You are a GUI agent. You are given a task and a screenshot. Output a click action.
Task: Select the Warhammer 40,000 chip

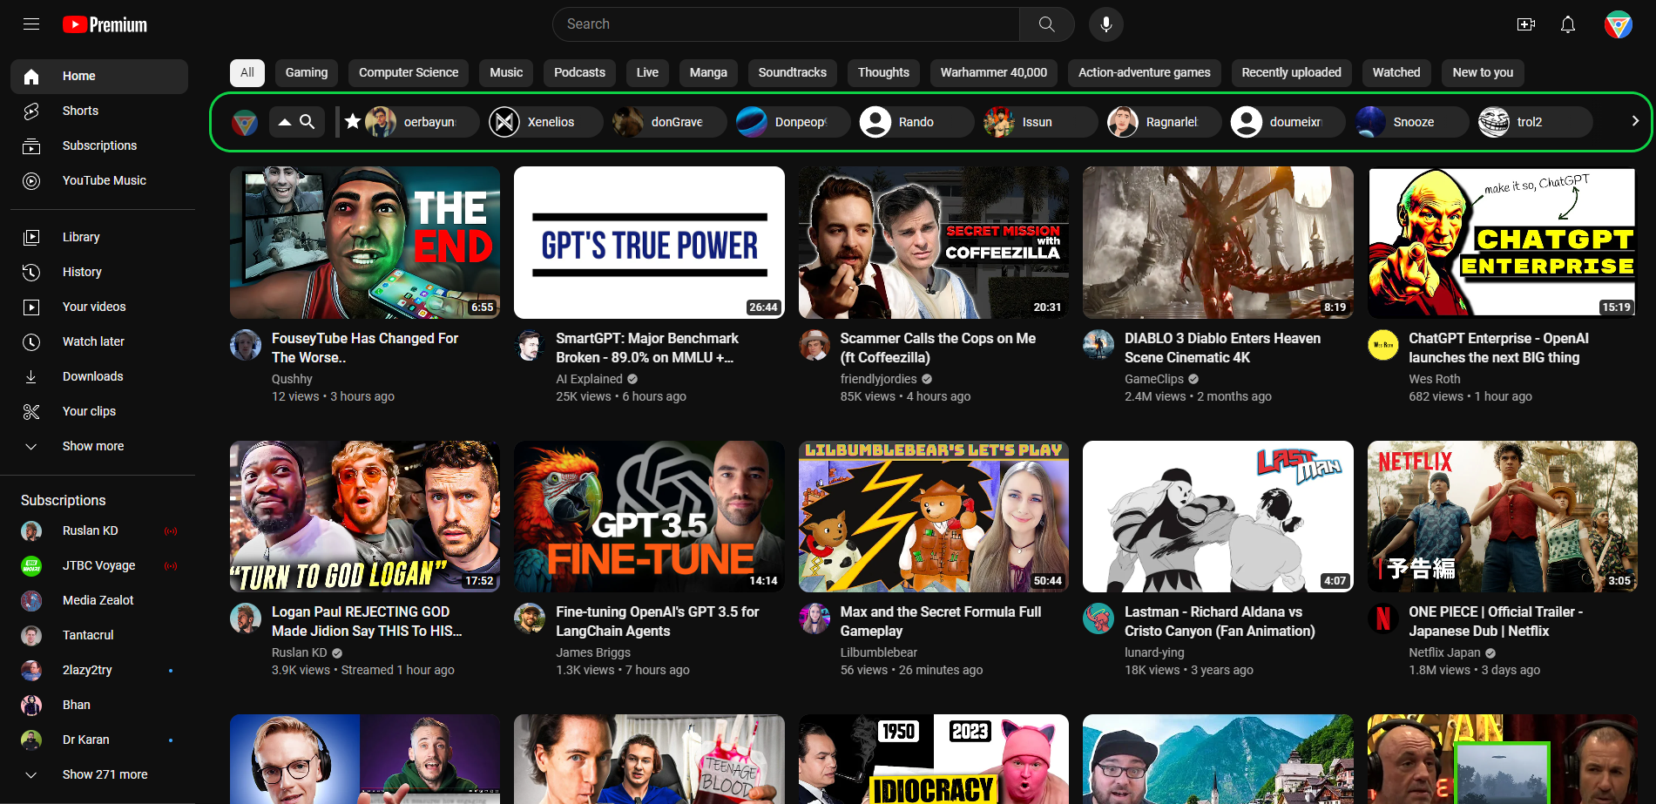(994, 72)
